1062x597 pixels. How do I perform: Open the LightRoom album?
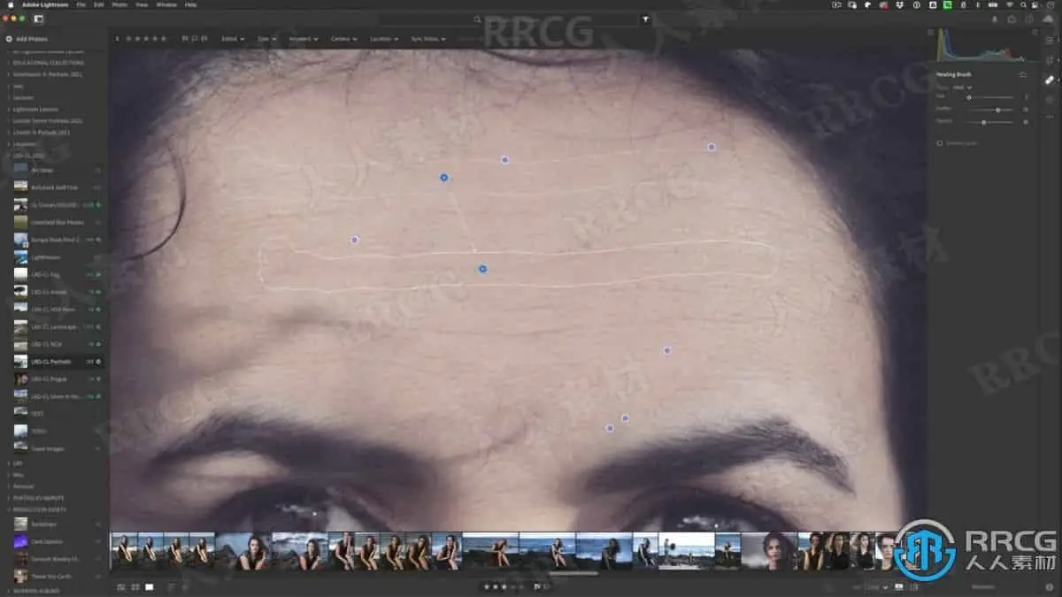click(53, 256)
